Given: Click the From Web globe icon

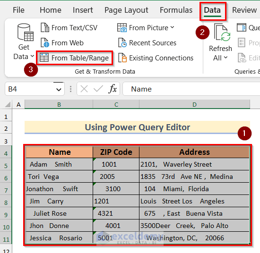Looking at the screenshot, I should click(x=45, y=42).
